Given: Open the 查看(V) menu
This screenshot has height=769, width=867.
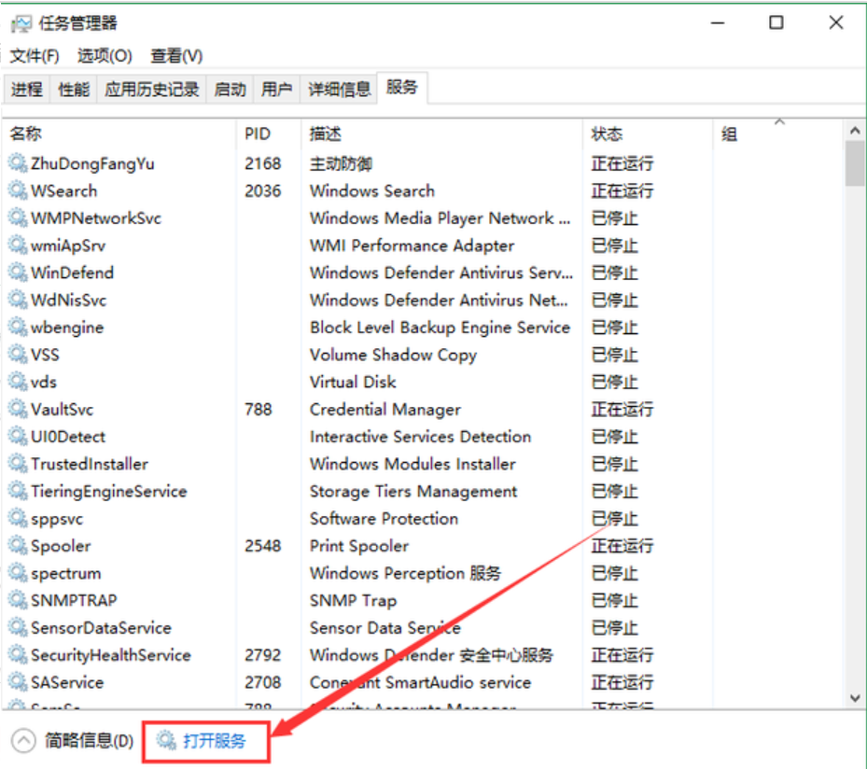Looking at the screenshot, I should (176, 56).
